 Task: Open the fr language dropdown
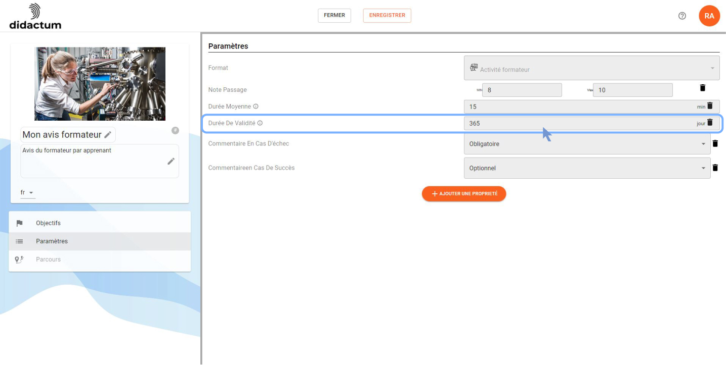pyautogui.click(x=28, y=193)
